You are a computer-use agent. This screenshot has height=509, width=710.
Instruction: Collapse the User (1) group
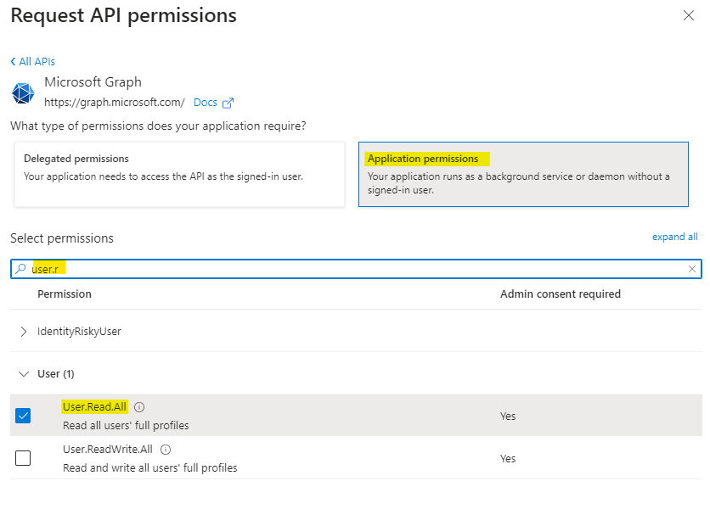(24, 374)
